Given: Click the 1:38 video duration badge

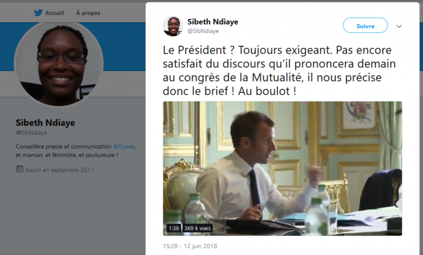Looking at the screenshot, I should click(x=174, y=229).
